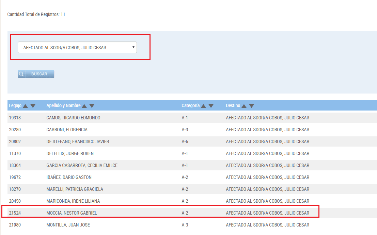This screenshot has width=377, height=235.
Task: Sort Destino column descending arrow
Action: pos(251,106)
